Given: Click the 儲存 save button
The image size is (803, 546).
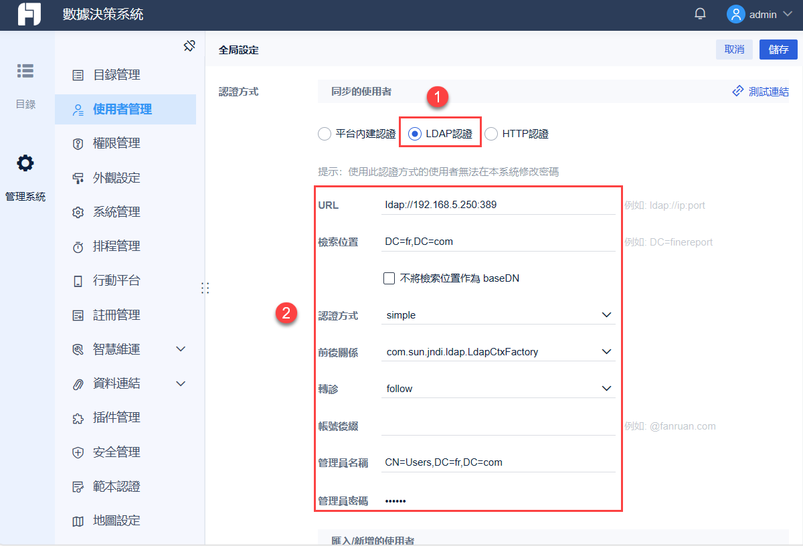Looking at the screenshot, I should coord(778,50).
